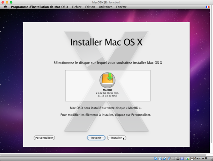Open the Fenêtre menu

coord(121,7)
